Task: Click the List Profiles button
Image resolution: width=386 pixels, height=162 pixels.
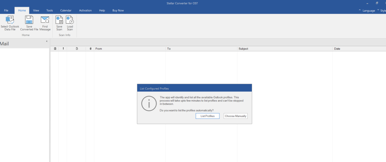Action: tap(208, 116)
